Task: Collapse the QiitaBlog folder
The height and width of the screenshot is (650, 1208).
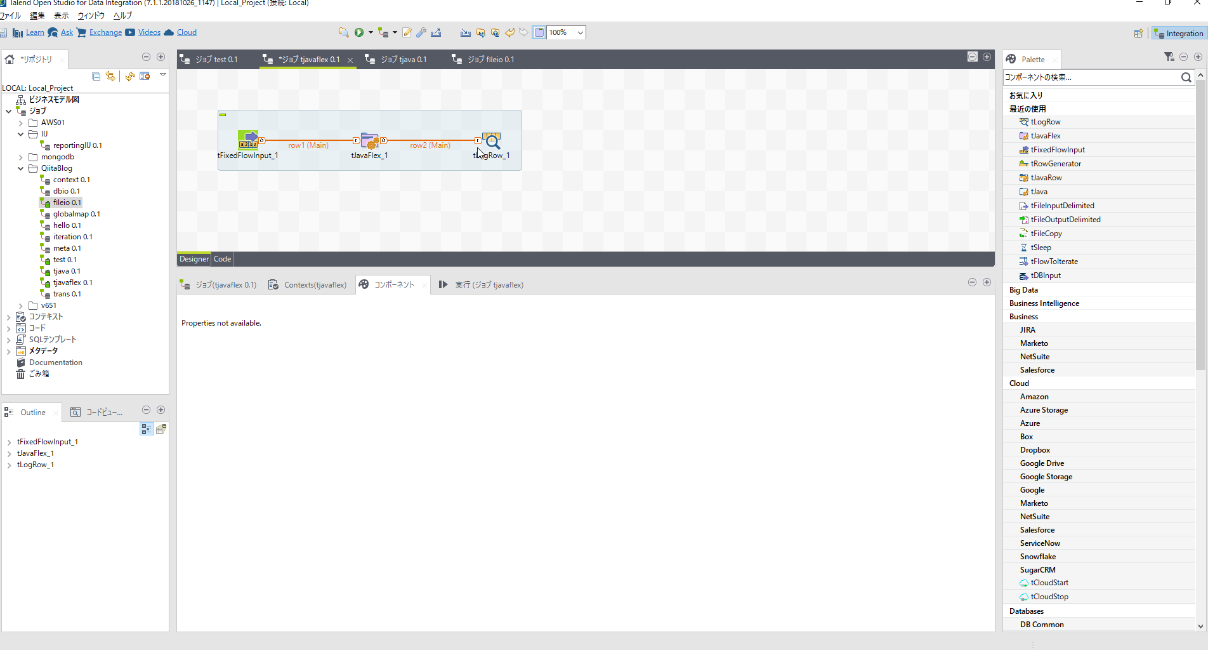Action: click(x=21, y=168)
